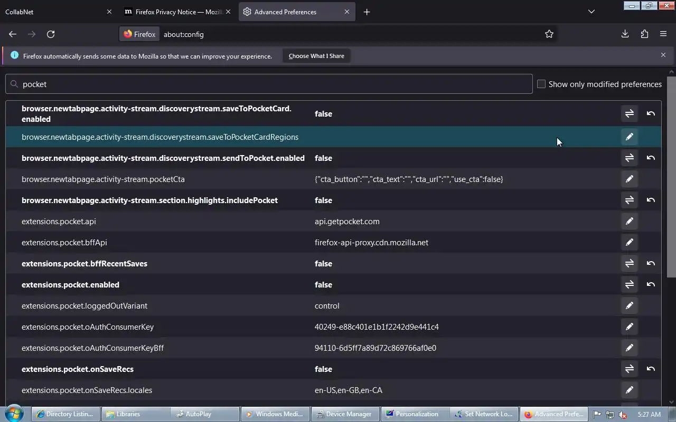Reset saveToPocketCard.enabled preference

click(x=651, y=113)
